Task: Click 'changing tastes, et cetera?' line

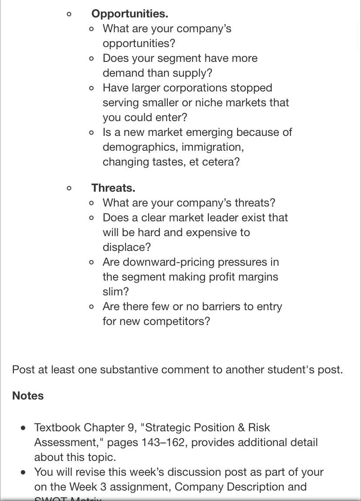Action: [x=171, y=162]
